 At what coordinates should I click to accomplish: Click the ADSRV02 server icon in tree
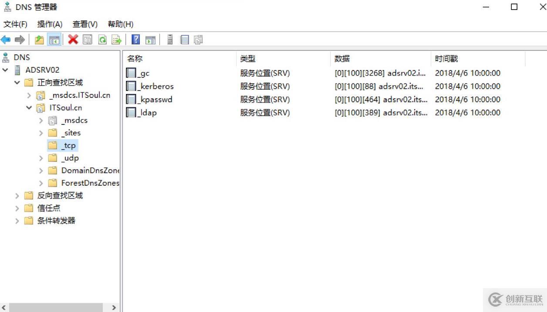pyautogui.click(x=18, y=70)
